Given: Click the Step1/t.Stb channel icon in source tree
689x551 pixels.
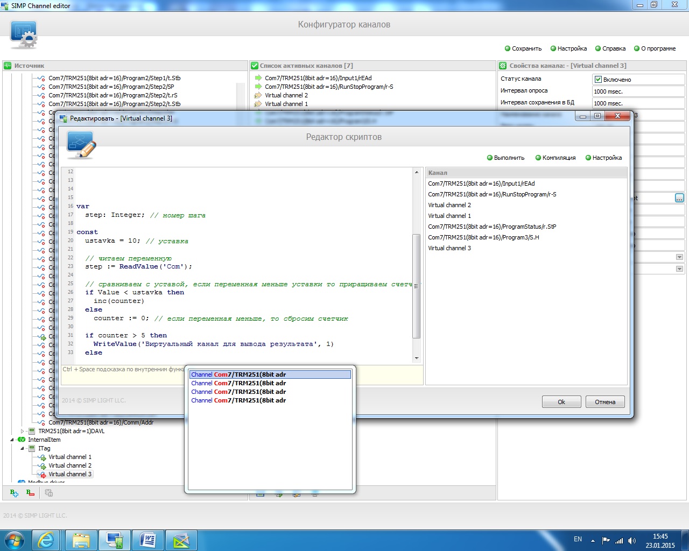Looking at the screenshot, I should click(x=42, y=78).
